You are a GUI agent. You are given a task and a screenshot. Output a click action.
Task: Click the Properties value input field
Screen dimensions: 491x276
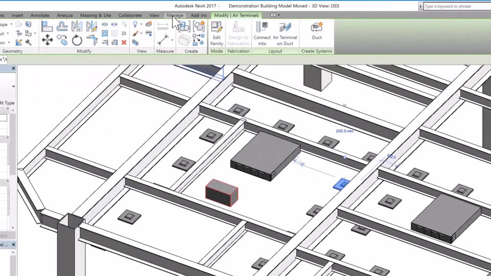click(4, 118)
